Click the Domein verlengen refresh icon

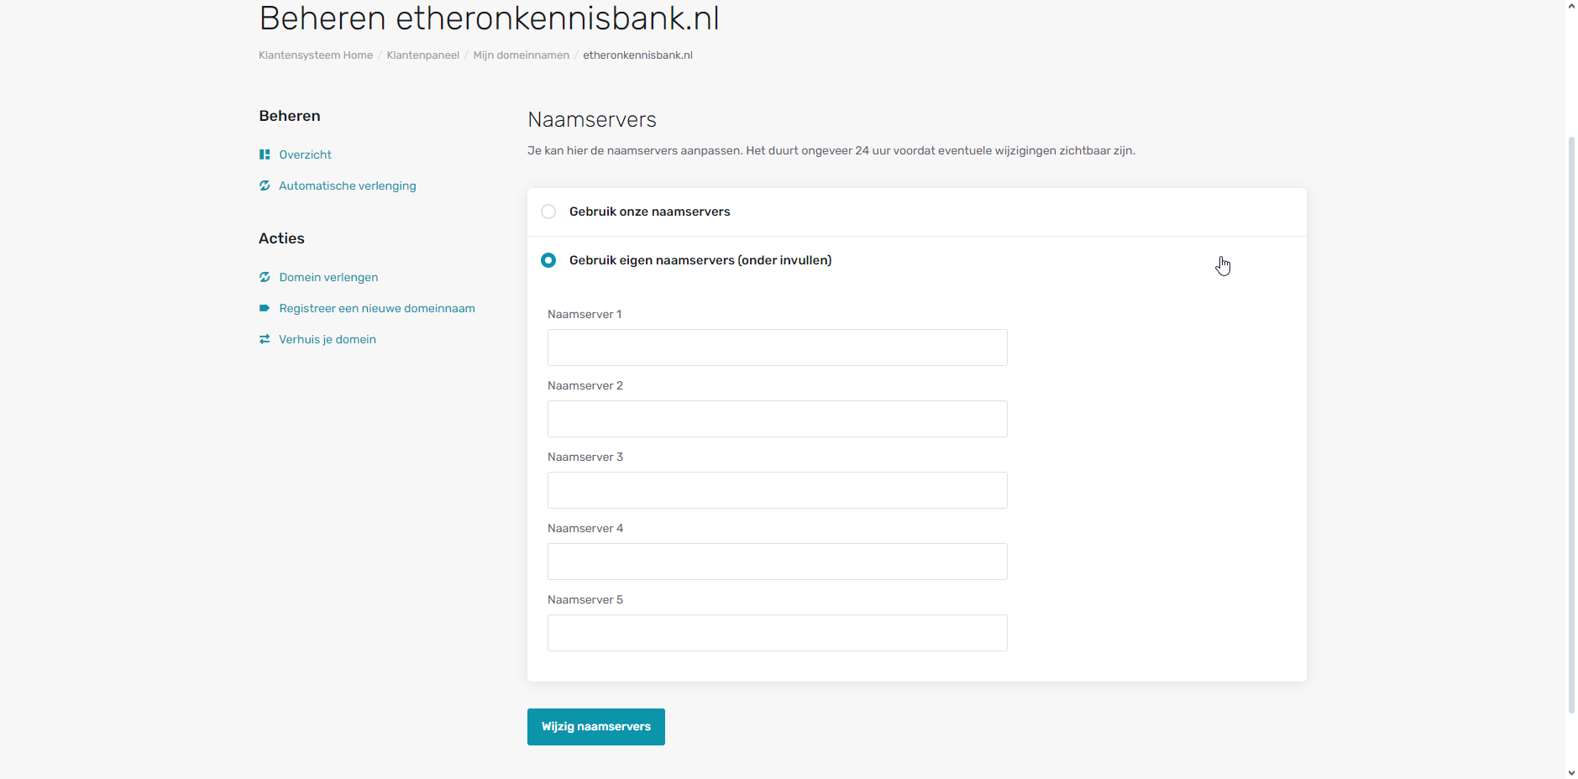point(265,277)
